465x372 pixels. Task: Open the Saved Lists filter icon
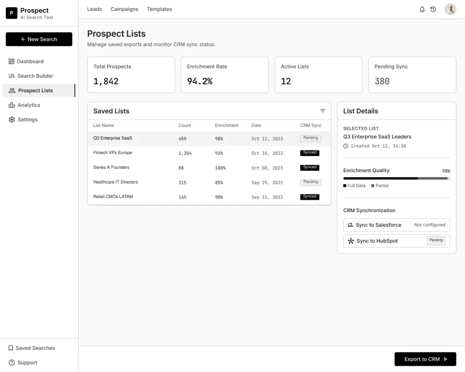(x=323, y=111)
